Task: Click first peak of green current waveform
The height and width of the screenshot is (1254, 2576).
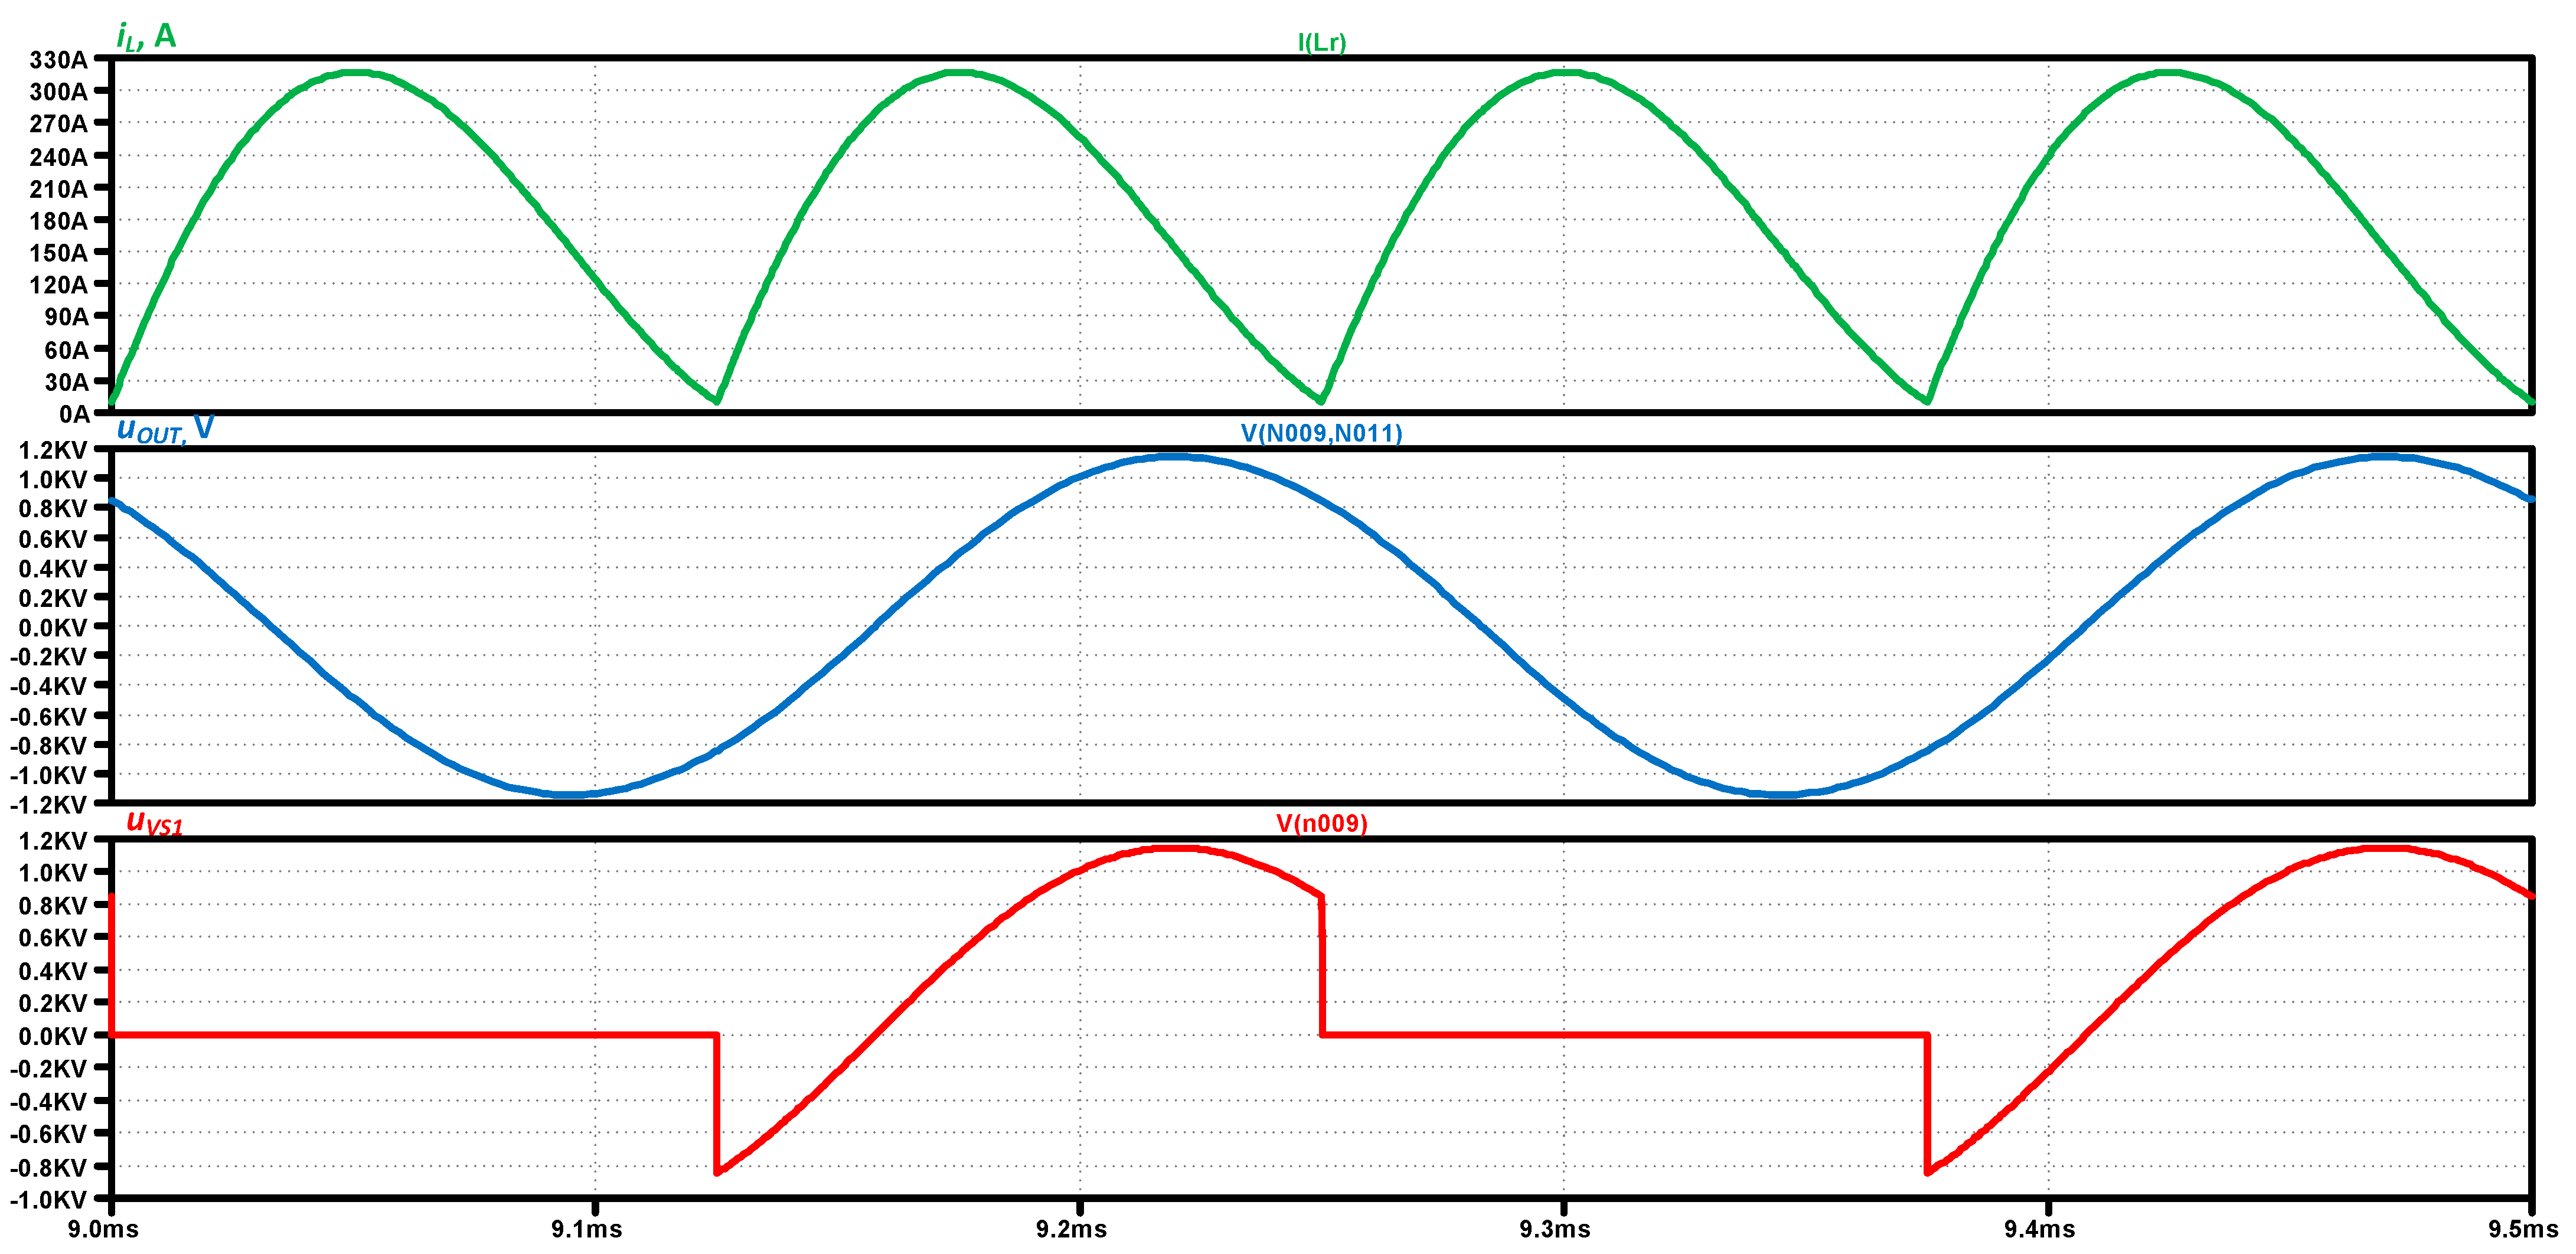Action: tap(355, 72)
